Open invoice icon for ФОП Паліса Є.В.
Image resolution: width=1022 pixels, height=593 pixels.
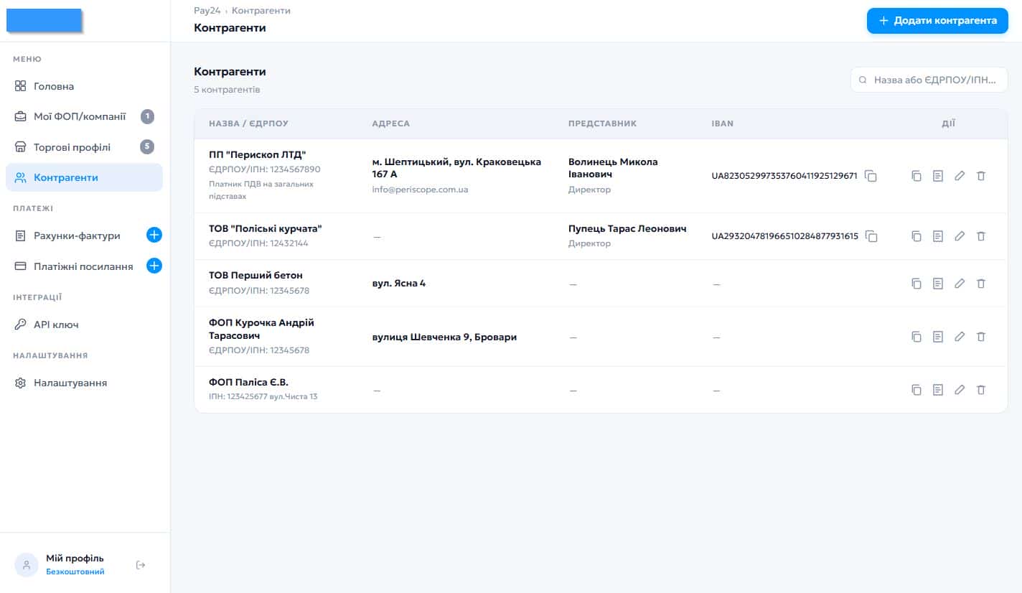937,390
